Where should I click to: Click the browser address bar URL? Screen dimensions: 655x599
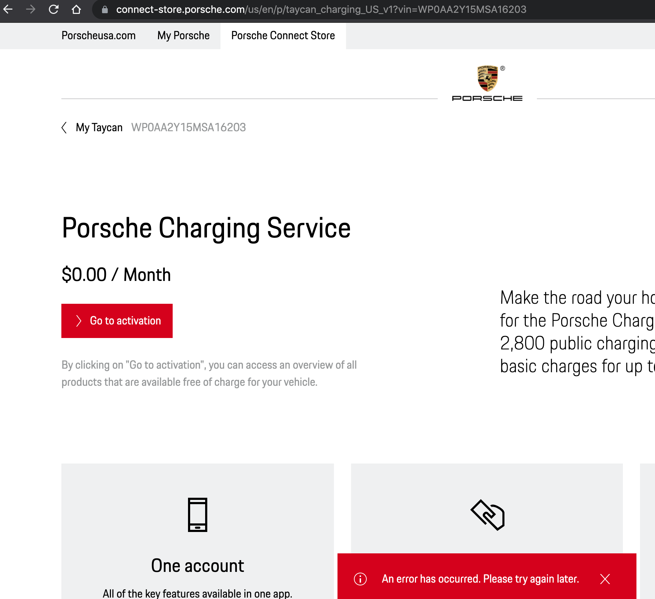(x=321, y=10)
